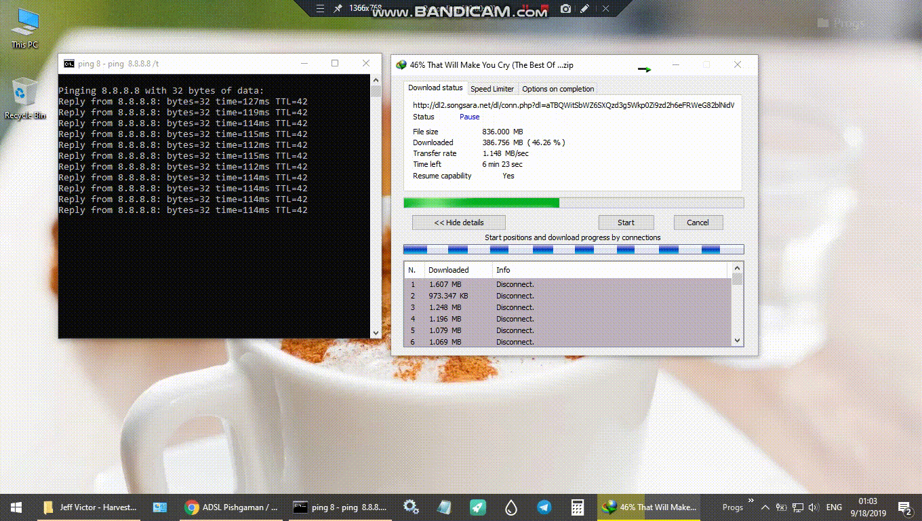Activate the Bandicam pencil drawing icon
Screen dimensions: 922x521
click(x=584, y=9)
